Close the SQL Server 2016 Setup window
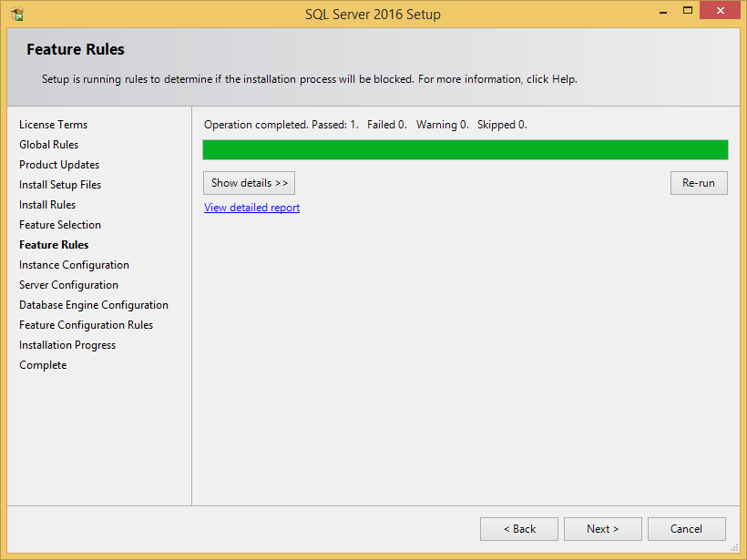Viewport: 747px width, 560px height. click(720, 10)
